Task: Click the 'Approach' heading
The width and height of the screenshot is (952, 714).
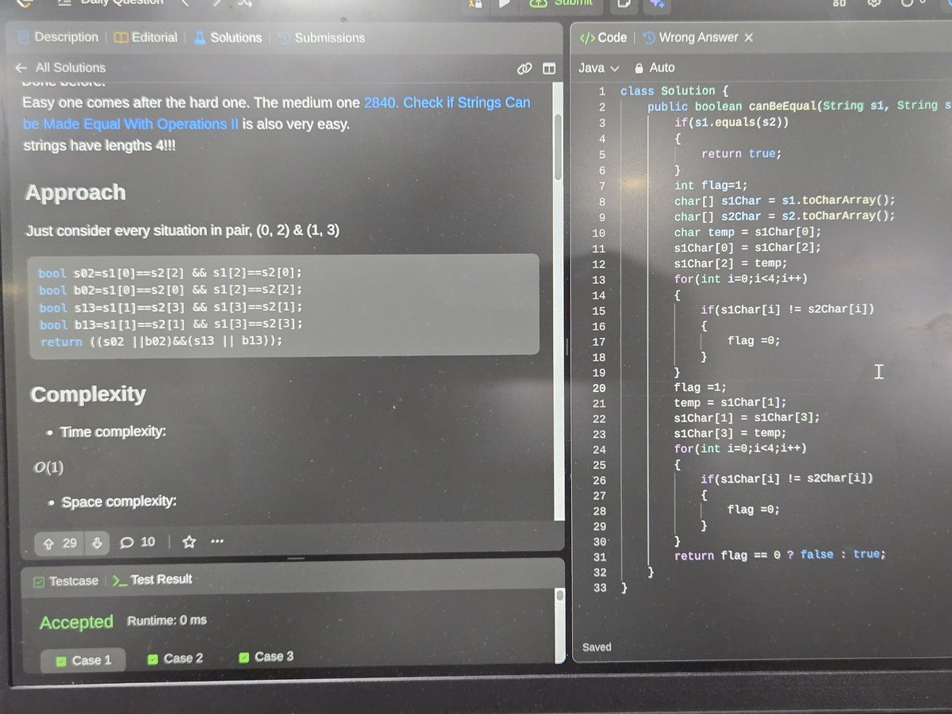Action: coord(75,193)
